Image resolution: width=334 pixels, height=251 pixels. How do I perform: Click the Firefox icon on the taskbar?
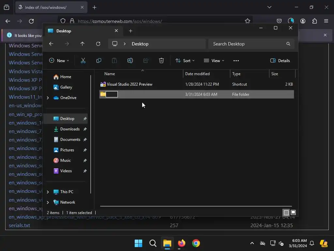[182, 243]
